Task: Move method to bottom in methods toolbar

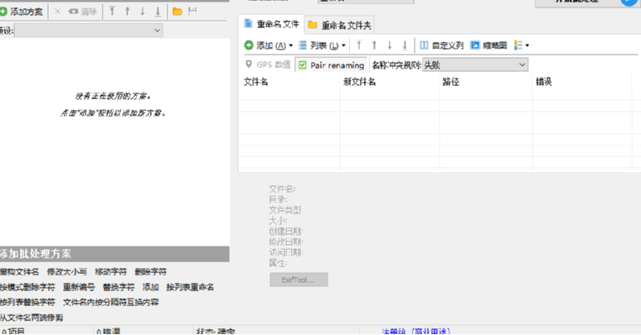Action: point(158,12)
